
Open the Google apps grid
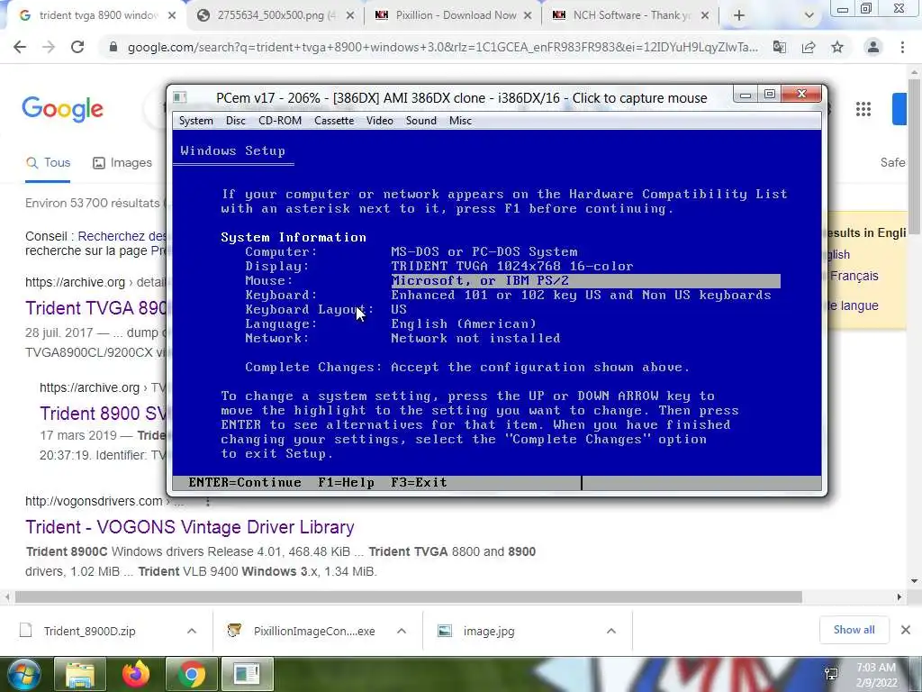pyautogui.click(x=863, y=109)
